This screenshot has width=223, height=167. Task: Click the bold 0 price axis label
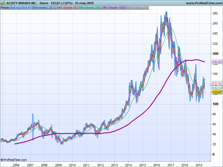pyautogui.click(x=213, y=154)
